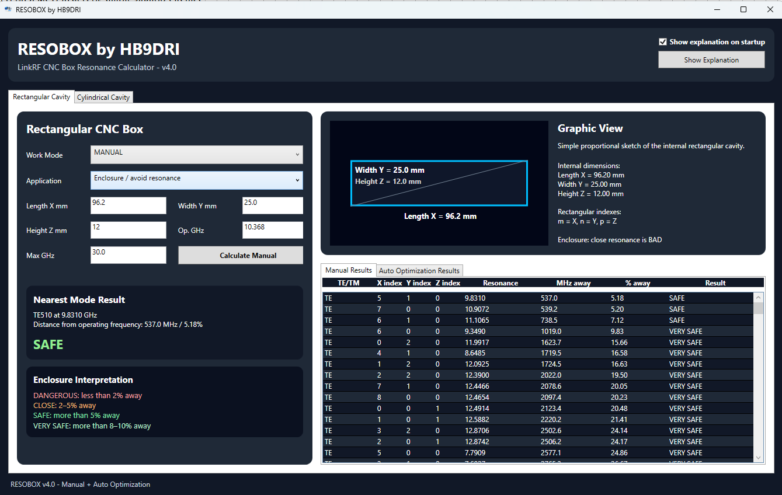Switch to the Cylindrical Cavity tab
The width and height of the screenshot is (782, 495).
pos(103,97)
